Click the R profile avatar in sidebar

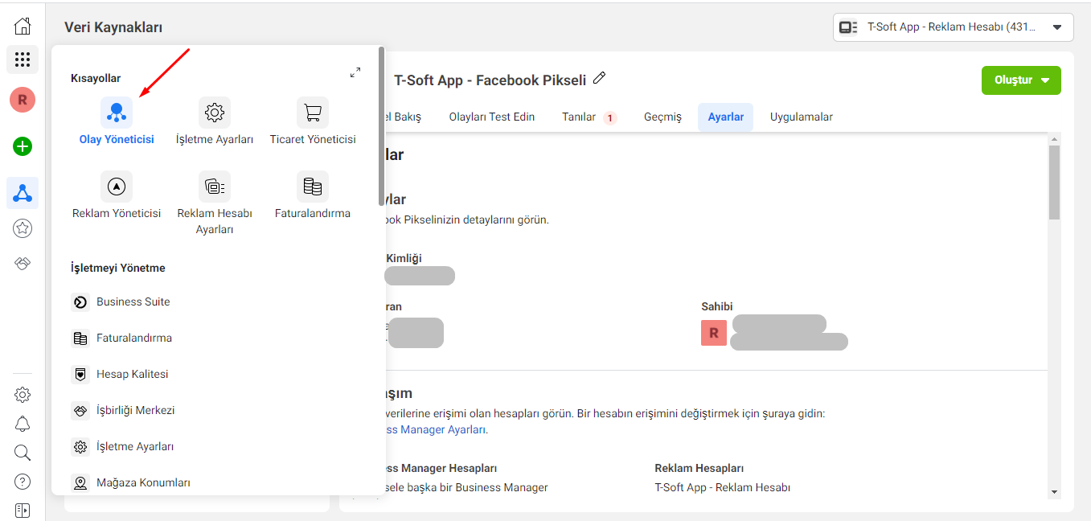point(23,100)
